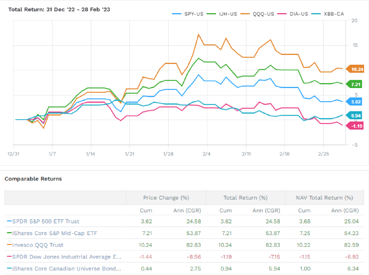This screenshot has height=275, width=369.
Task: Toggle the DIA-US legend entry
Action: (x=292, y=14)
